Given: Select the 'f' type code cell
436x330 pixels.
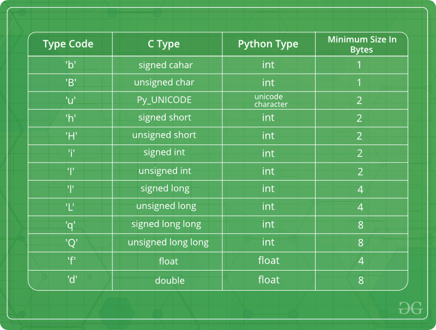Looking at the screenshot, I should pos(71,261).
